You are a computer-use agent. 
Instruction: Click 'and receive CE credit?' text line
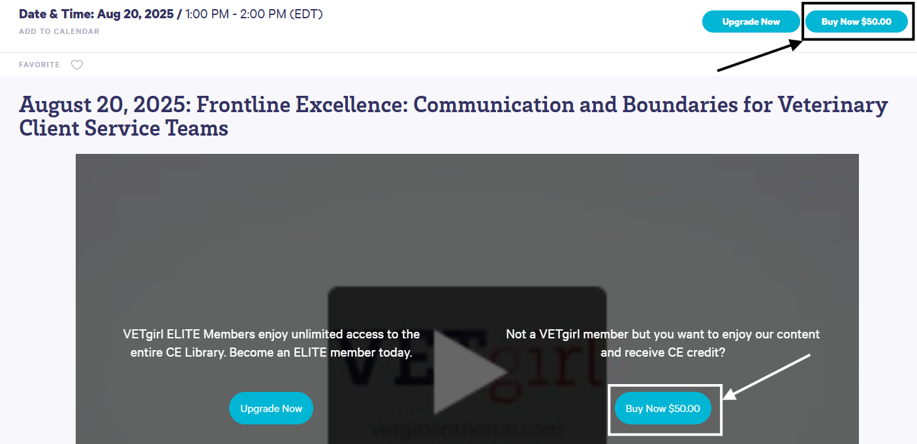(x=662, y=353)
